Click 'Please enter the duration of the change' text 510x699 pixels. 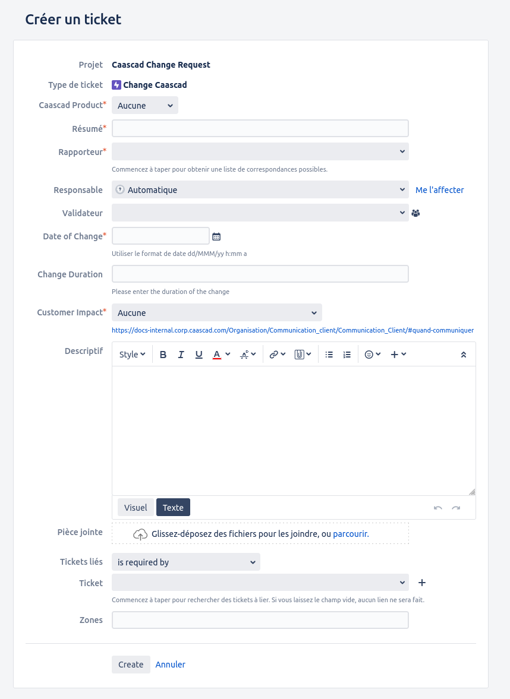pos(171,292)
